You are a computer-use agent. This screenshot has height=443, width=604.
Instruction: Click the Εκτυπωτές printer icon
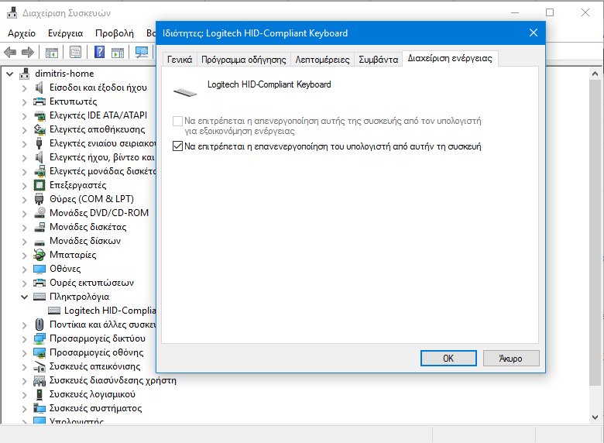pos(40,101)
